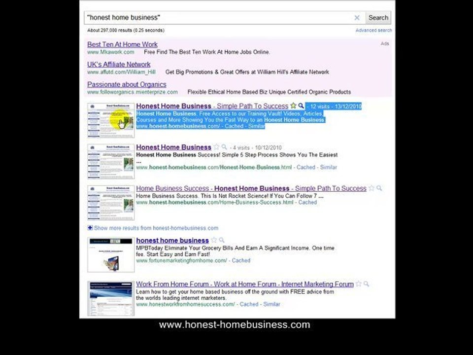Open lowercase honest home business result title

click(x=172, y=241)
